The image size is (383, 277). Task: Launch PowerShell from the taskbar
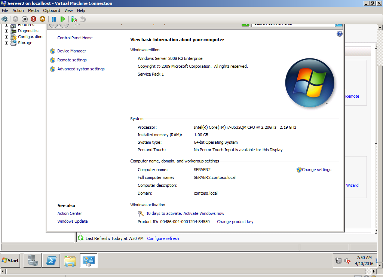coord(51,261)
